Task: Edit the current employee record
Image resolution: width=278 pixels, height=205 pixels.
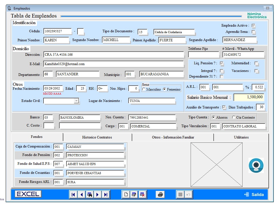Action: point(134,195)
